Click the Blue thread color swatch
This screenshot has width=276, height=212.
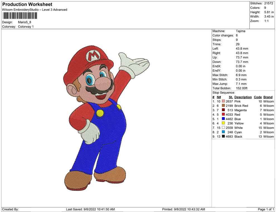pos(223,119)
